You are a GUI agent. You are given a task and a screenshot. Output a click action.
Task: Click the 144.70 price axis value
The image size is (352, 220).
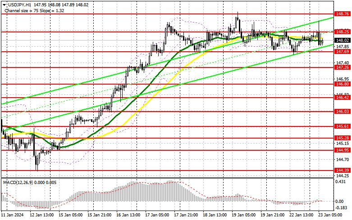click(342, 160)
